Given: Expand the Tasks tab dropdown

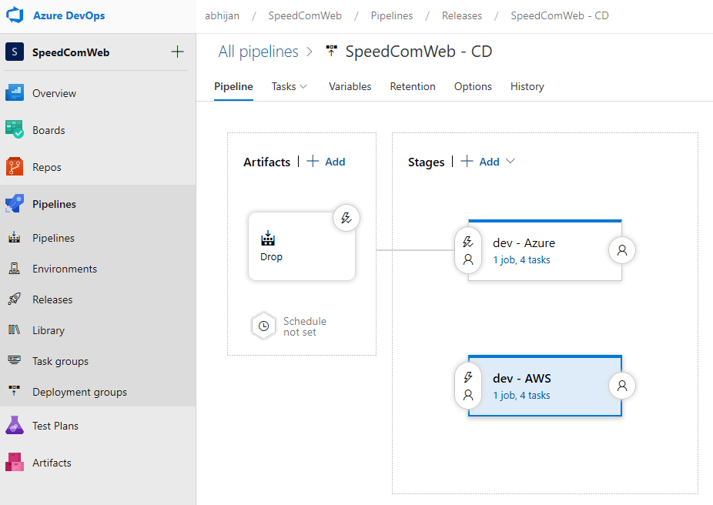Looking at the screenshot, I should [303, 87].
